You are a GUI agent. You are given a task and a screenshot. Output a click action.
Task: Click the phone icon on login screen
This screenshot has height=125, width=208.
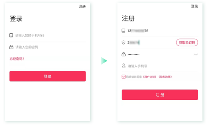11,35
